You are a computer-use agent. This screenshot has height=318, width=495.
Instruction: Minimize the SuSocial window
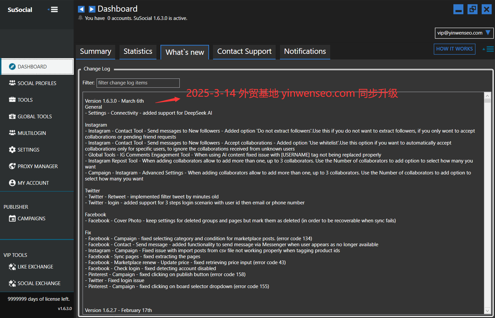click(458, 9)
